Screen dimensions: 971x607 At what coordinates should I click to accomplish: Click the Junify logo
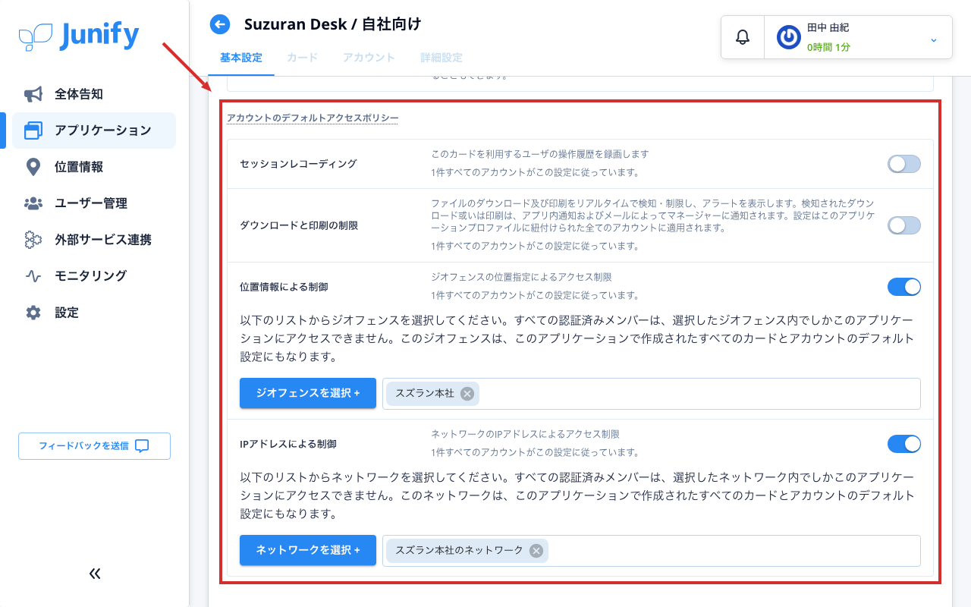point(79,35)
